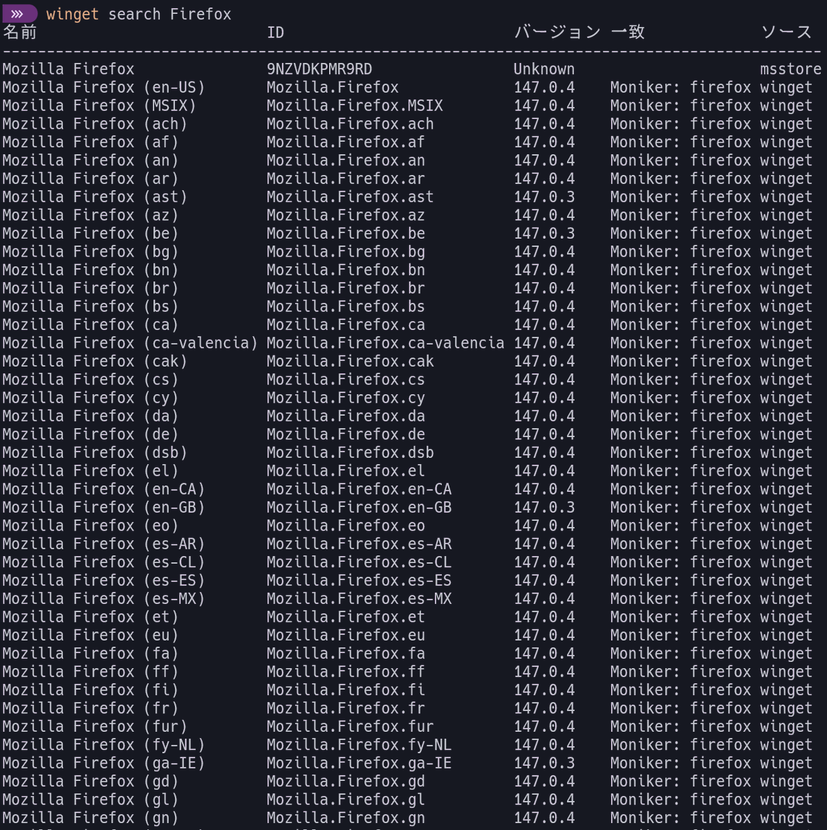The image size is (827, 830).
Task: Select 'Mozilla Firefox (an)' name
Action: 91,160
